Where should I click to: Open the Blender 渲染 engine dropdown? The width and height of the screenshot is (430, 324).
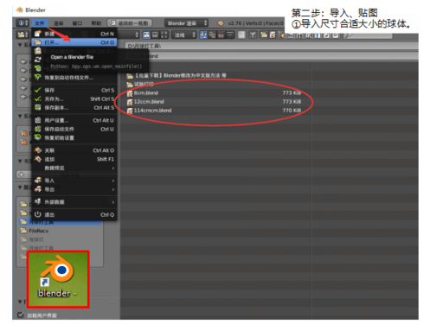coord(186,23)
